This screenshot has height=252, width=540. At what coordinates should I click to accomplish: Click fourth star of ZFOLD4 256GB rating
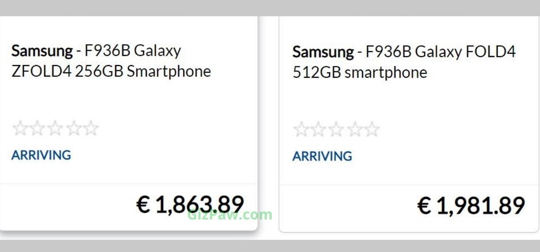click(73, 129)
